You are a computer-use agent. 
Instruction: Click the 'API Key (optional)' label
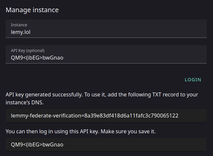click(27, 51)
